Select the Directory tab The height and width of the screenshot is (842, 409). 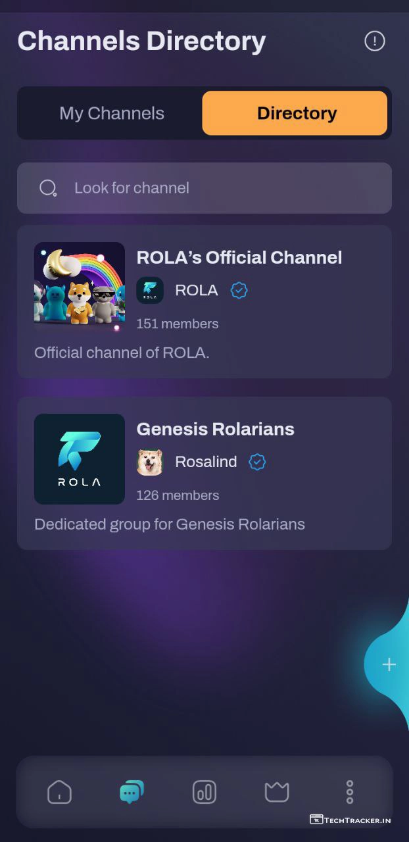295,113
